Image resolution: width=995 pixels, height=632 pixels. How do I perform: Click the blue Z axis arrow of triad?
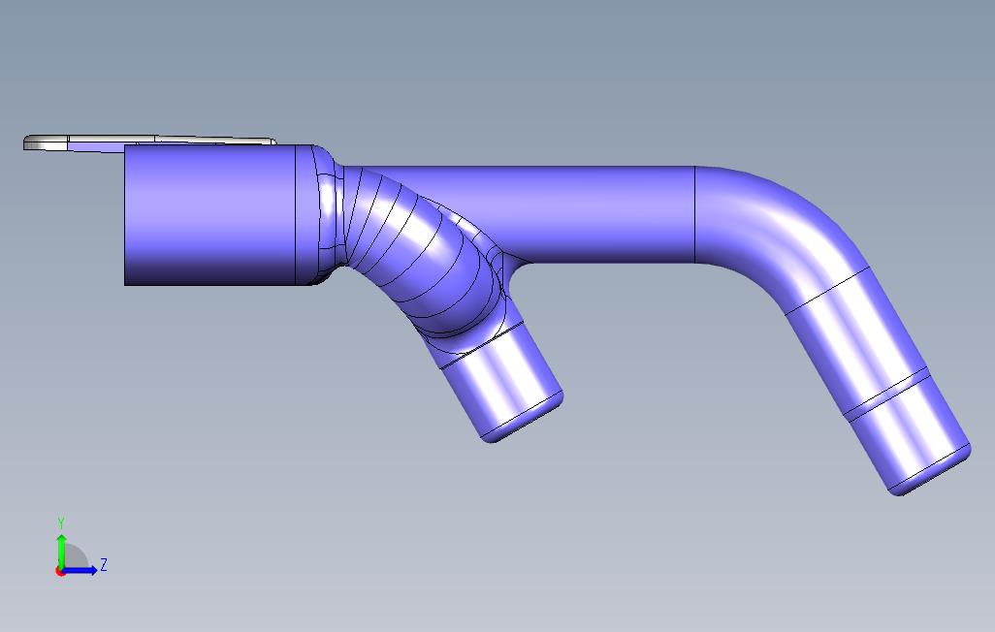click(x=80, y=570)
